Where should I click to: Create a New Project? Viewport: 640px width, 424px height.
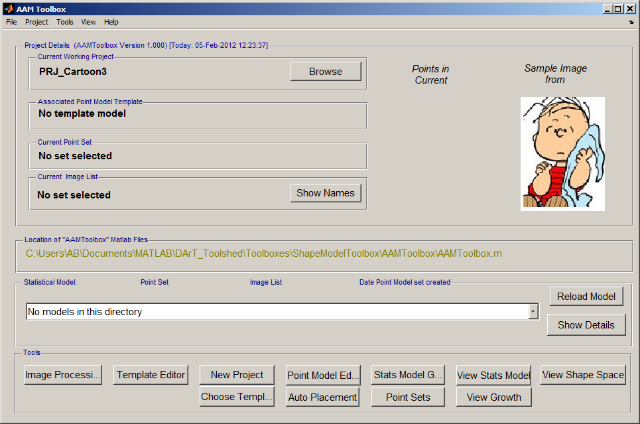237,375
